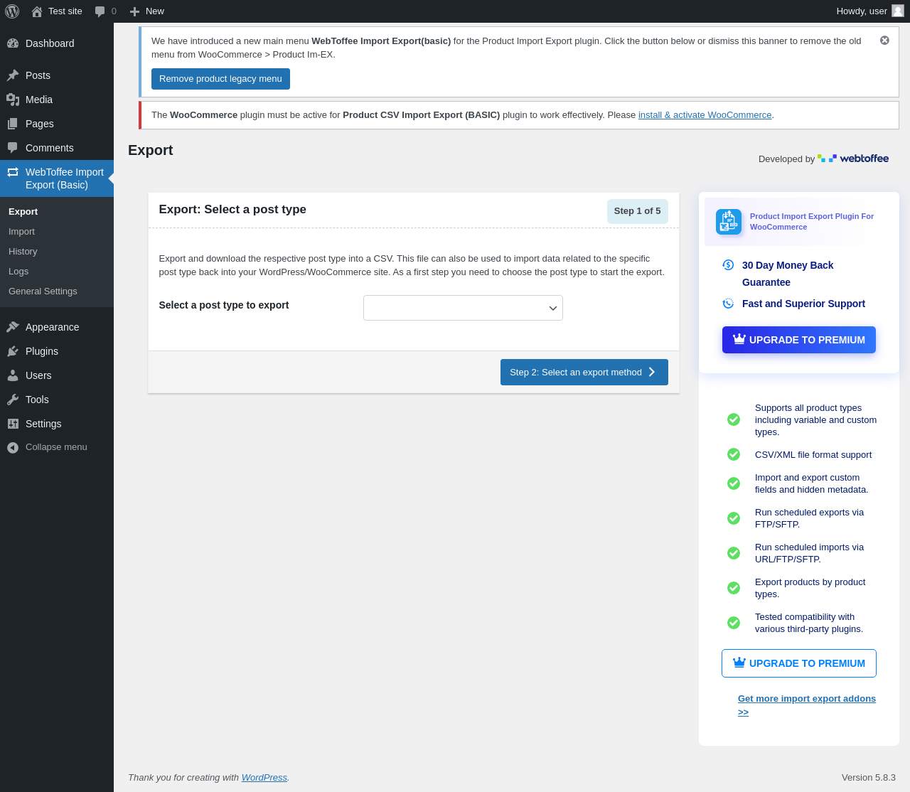Click the Users person icon
The height and width of the screenshot is (792, 910).
point(13,375)
